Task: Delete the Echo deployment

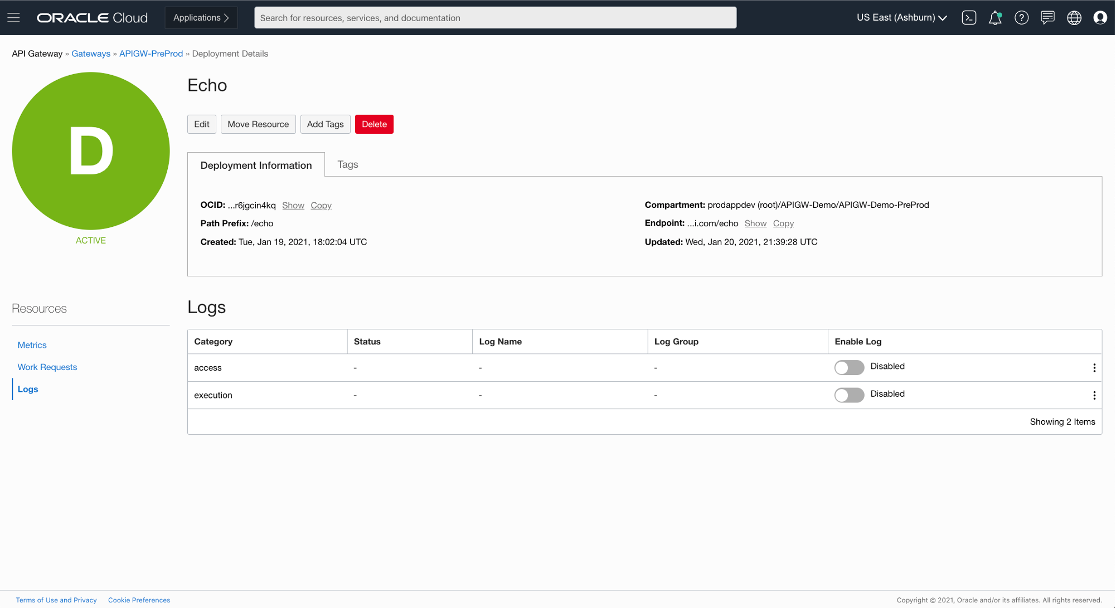Action: pos(374,124)
